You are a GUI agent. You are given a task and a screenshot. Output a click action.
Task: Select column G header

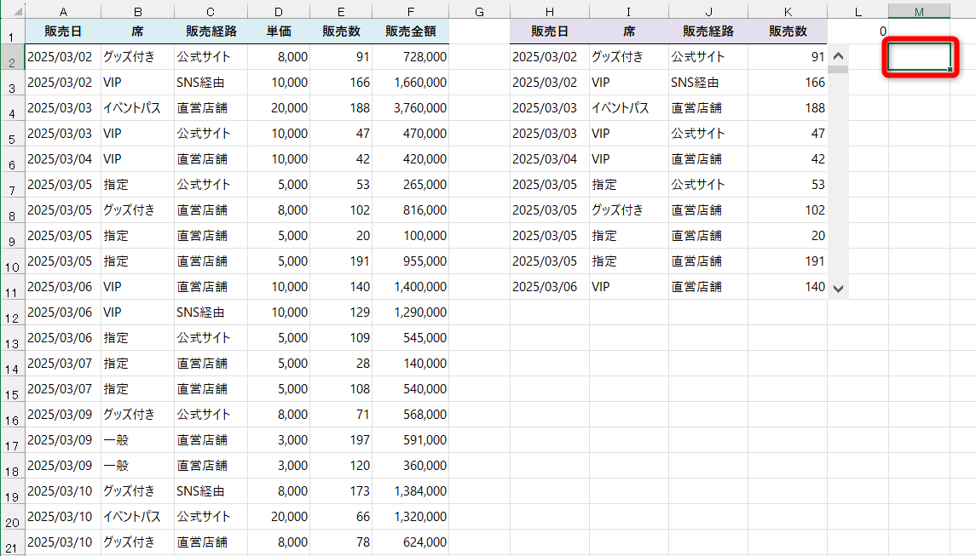pyautogui.click(x=479, y=12)
